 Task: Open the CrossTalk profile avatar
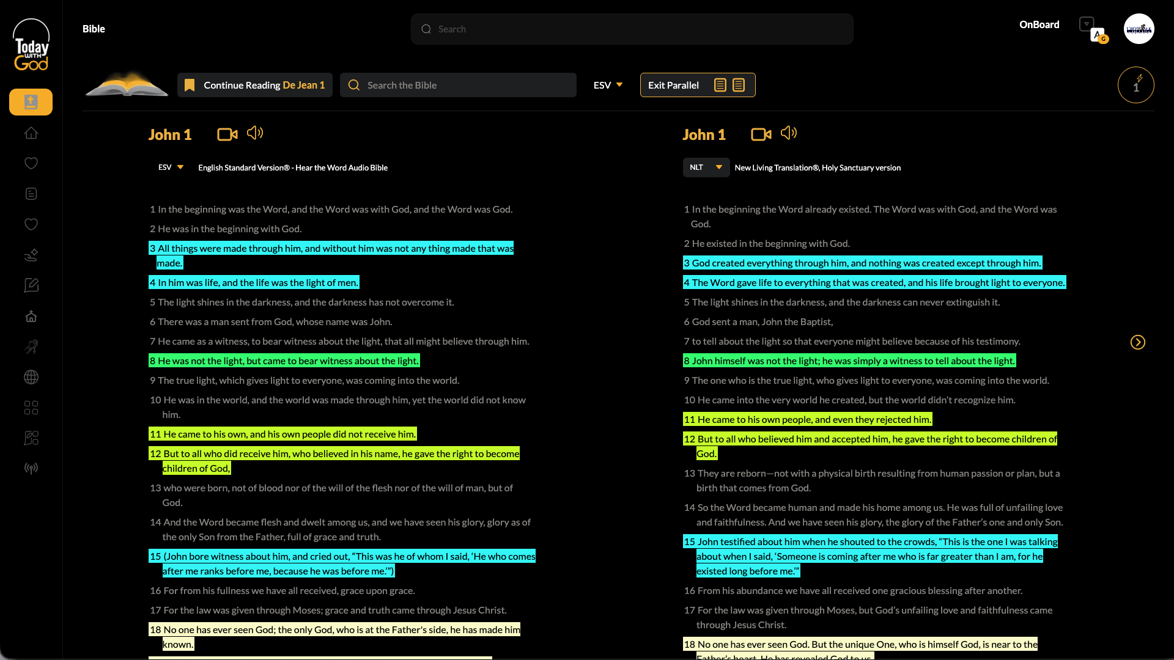click(x=1139, y=29)
